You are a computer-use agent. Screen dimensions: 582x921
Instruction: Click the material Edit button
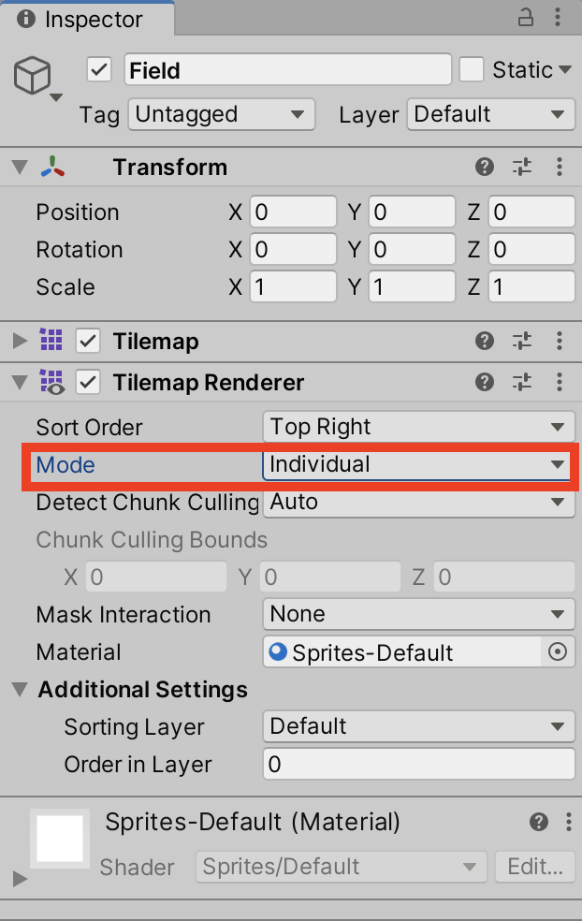tap(534, 867)
